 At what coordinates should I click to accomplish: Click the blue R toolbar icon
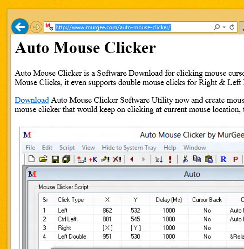coord(224,159)
